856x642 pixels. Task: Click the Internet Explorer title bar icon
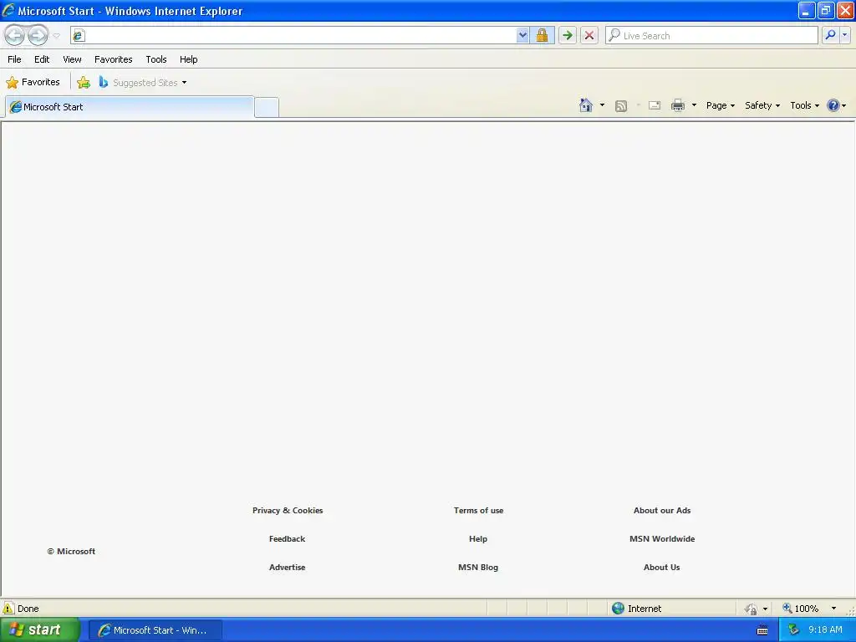[8, 10]
